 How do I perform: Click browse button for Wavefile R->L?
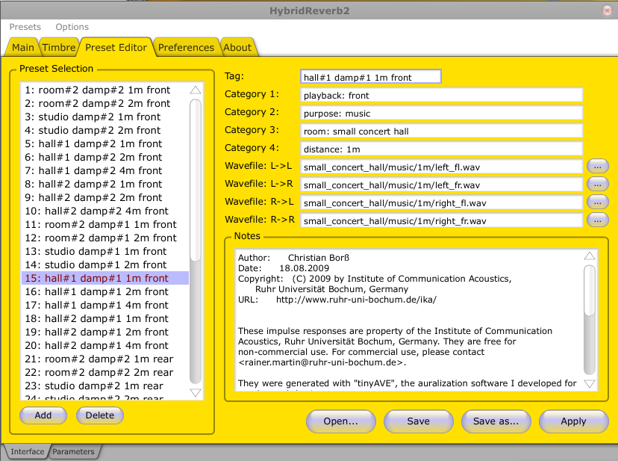tap(597, 202)
